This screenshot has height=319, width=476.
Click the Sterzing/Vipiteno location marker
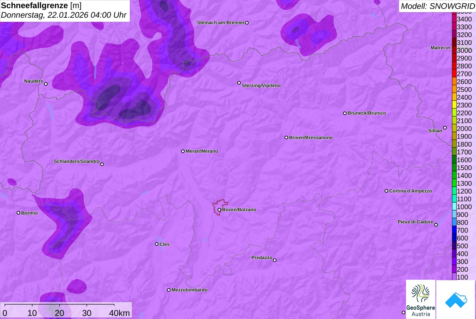point(239,83)
